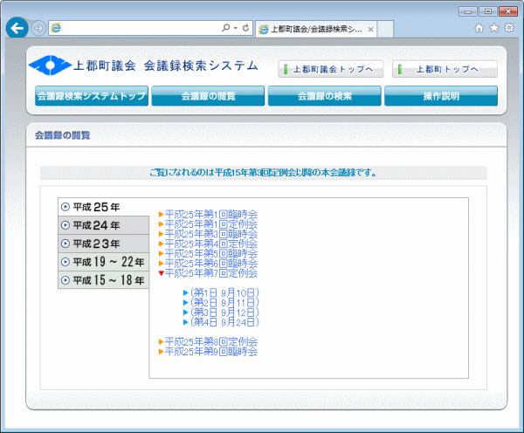
Task: Click circle arrow icon beside 平成23年
Action: 65,244
